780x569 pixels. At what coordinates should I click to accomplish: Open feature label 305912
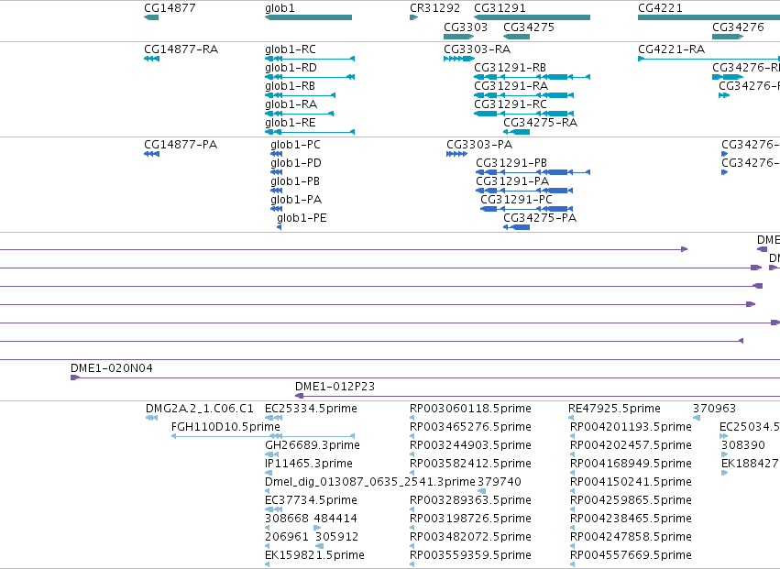[336, 538]
